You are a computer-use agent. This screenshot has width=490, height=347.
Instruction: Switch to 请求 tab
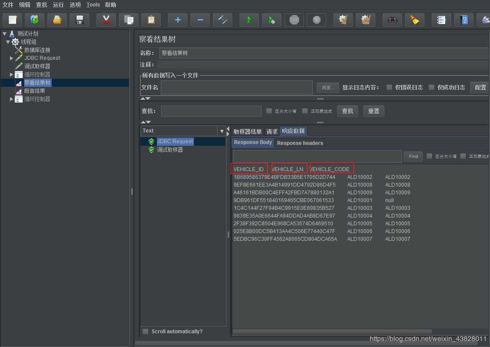272,132
